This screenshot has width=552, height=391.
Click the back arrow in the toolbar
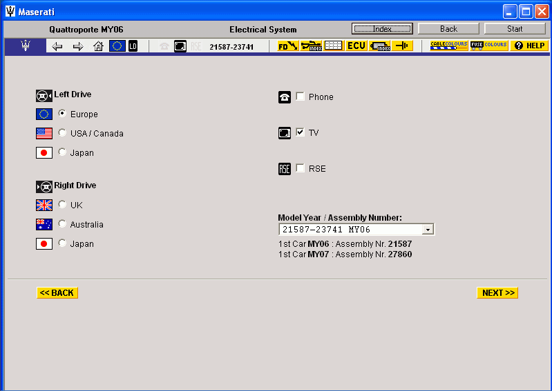[57, 46]
